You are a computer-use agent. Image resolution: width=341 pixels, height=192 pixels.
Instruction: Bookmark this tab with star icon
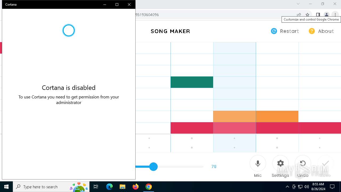[x=307, y=15]
